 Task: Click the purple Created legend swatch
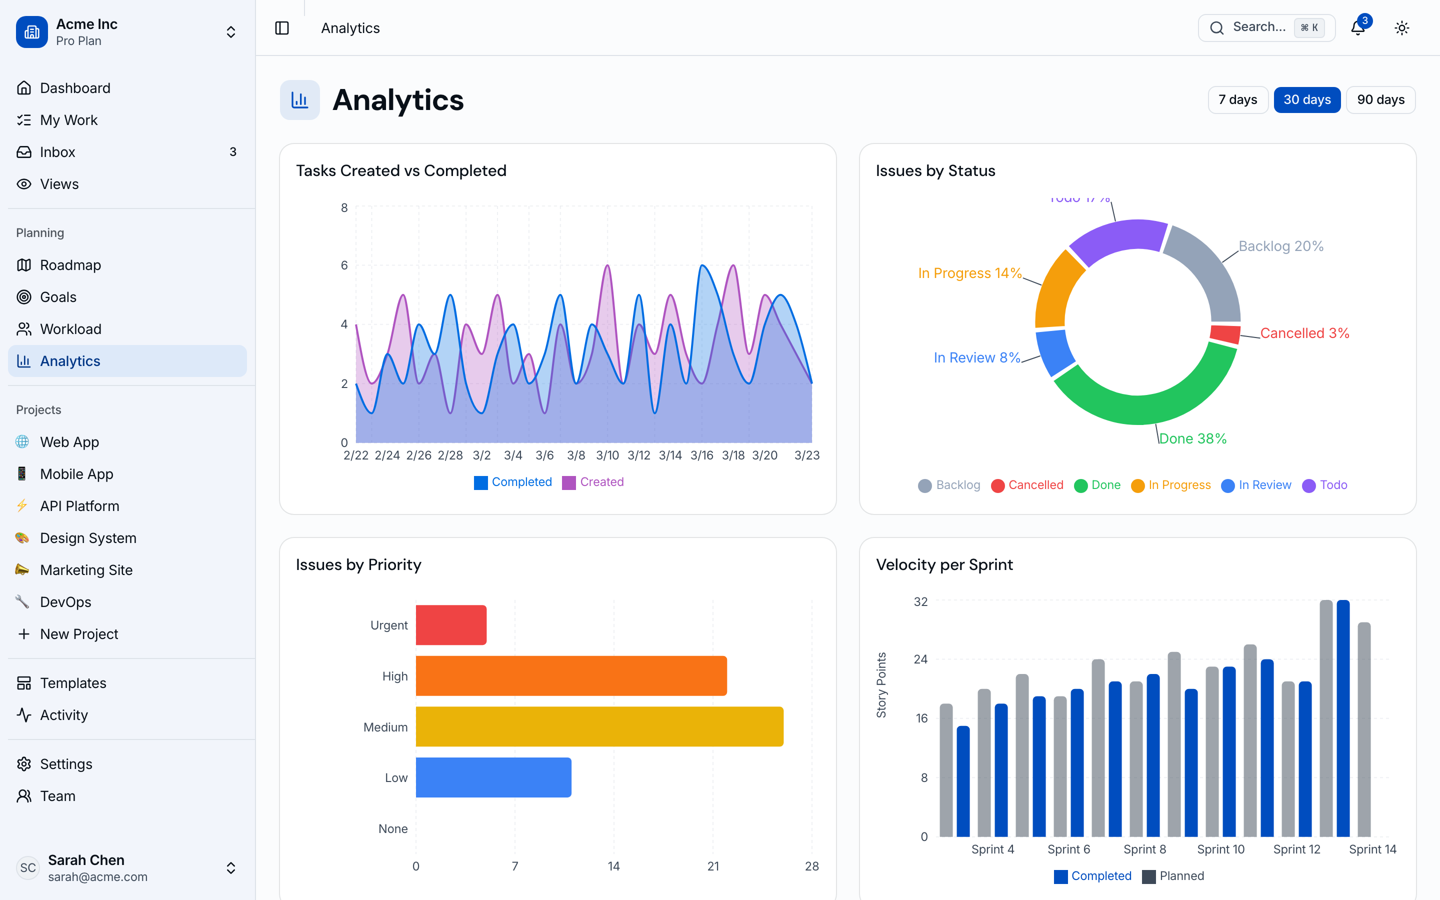click(x=569, y=482)
